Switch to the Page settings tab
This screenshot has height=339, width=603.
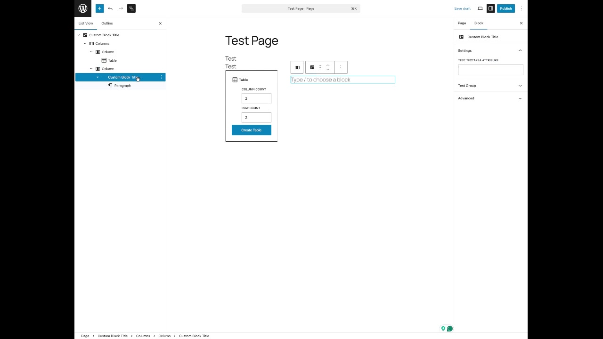click(462, 23)
